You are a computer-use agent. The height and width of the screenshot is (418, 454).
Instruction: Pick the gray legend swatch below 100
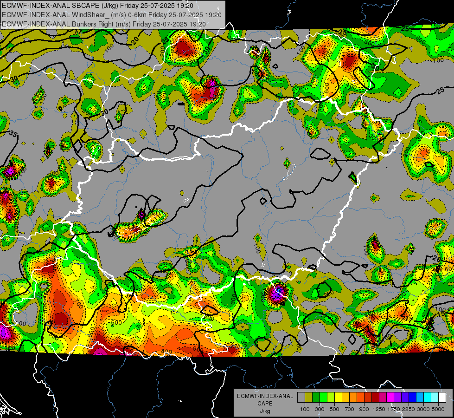[x=301, y=398]
